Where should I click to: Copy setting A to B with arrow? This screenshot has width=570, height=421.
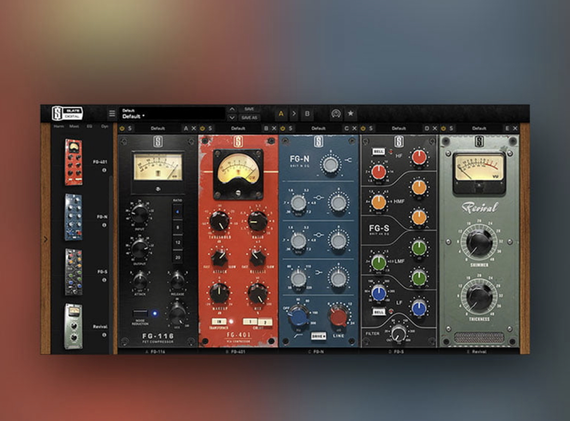coord(294,113)
